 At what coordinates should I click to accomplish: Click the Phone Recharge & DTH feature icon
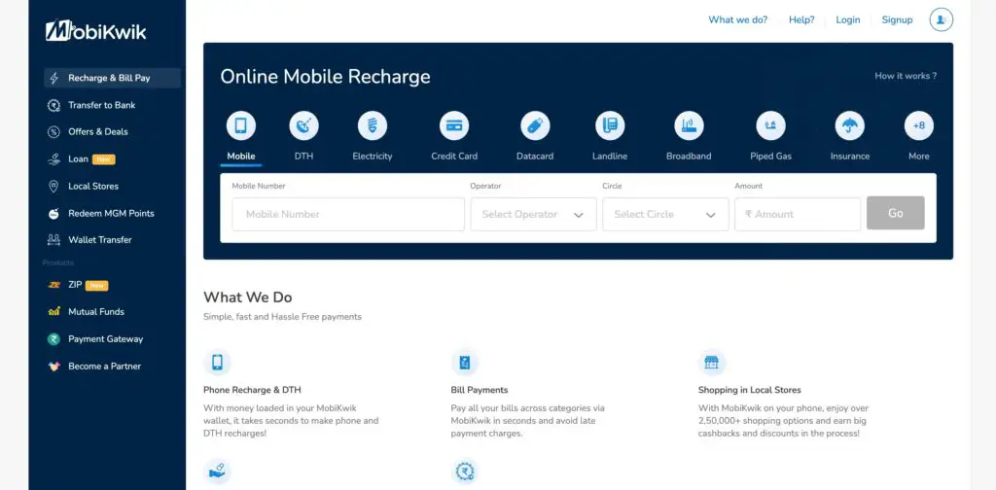click(217, 363)
